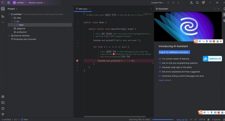Click Log in to JetBrains Account button
Image resolution: width=225 pixels, height=121 pixels.
coord(174,52)
